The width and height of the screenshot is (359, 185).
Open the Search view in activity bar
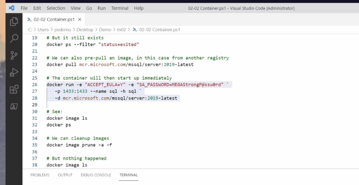[x=14, y=38]
